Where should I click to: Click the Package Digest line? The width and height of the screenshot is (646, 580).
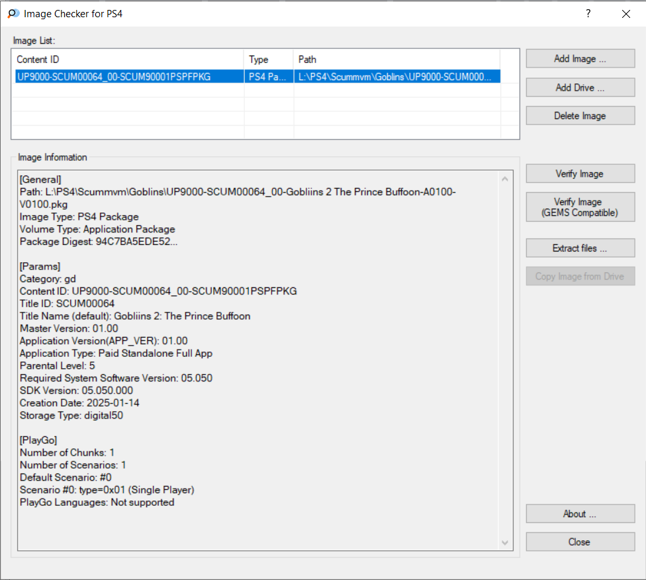pos(99,242)
